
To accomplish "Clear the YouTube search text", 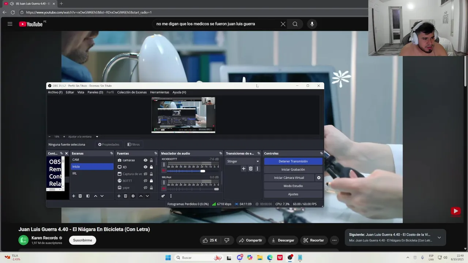I will tap(283, 24).
